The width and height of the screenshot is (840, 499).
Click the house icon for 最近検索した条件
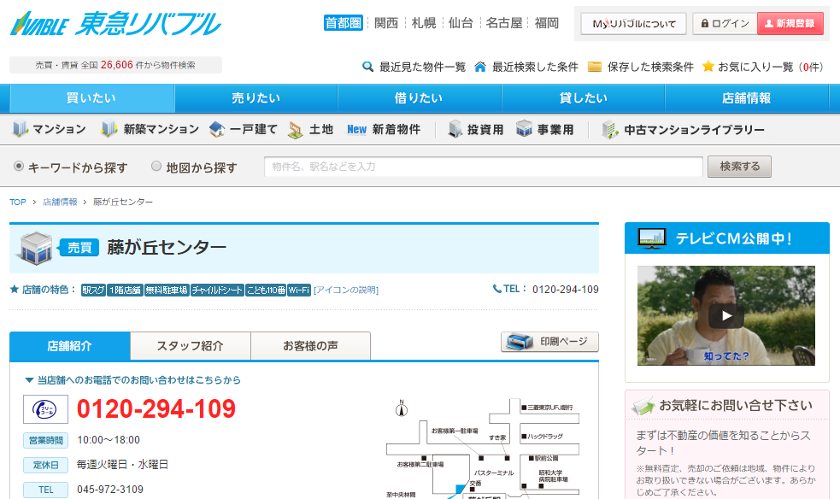coord(480,67)
